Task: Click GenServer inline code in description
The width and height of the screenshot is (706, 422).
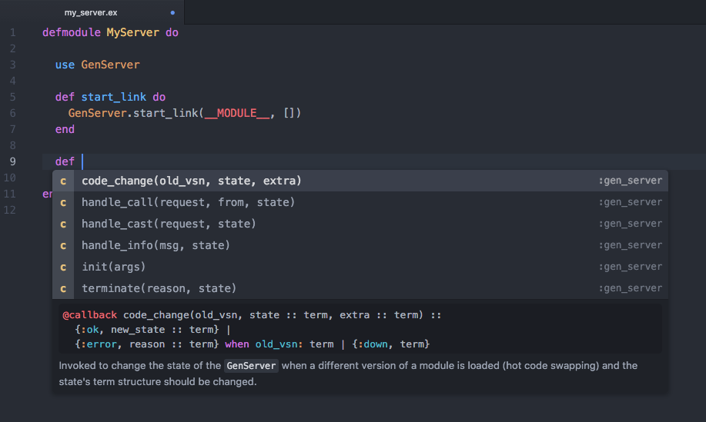Action: coord(251,366)
